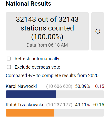Select the Rafał Trzaskowski candidate name

pos(24,105)
